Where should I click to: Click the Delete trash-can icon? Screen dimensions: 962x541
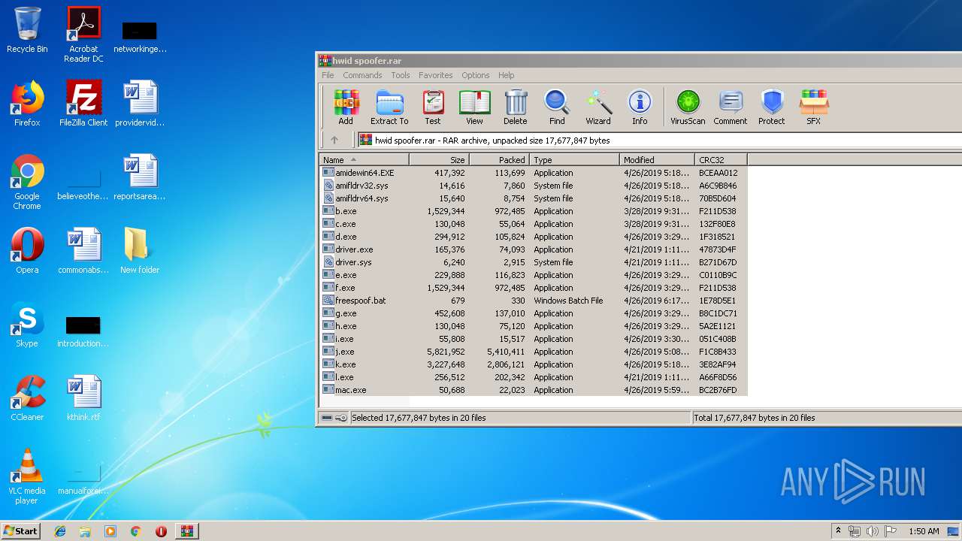(x=516, y=107)
